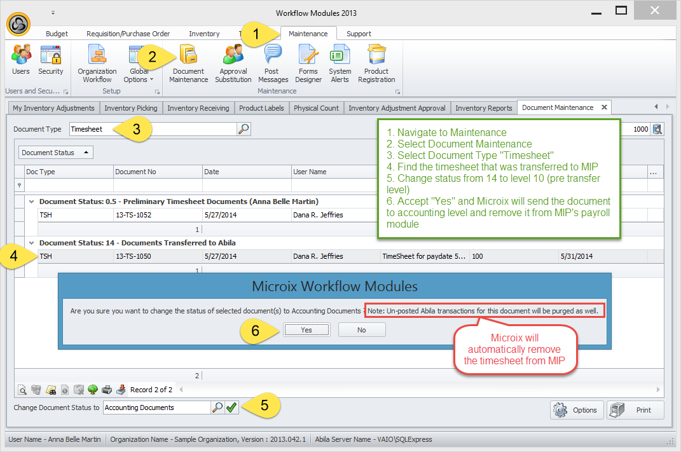Click the Document Type input field
The height and width of the screenshot is (452, 681).
(x=153, y=129)
